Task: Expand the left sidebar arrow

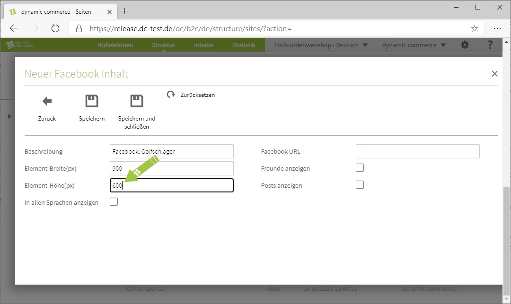Action: tap(9, 116)
